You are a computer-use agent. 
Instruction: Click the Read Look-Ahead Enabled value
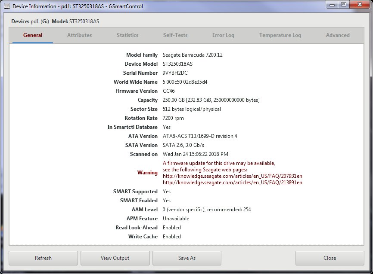[x=172, y=228]
